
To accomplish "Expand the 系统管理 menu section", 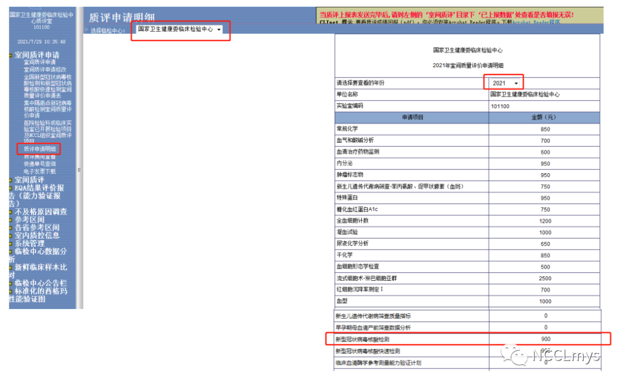I will tap(29, 244).
